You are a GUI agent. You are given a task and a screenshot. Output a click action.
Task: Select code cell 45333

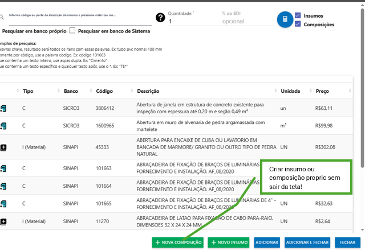102,147
